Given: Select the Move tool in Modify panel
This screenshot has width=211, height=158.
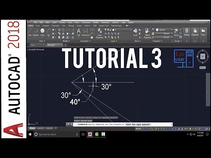Looking at the screenshot, I should [59, 30].
